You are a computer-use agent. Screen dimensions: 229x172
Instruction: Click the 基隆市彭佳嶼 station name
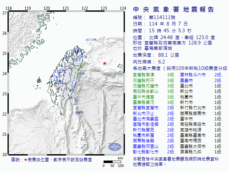pos(146,124)
